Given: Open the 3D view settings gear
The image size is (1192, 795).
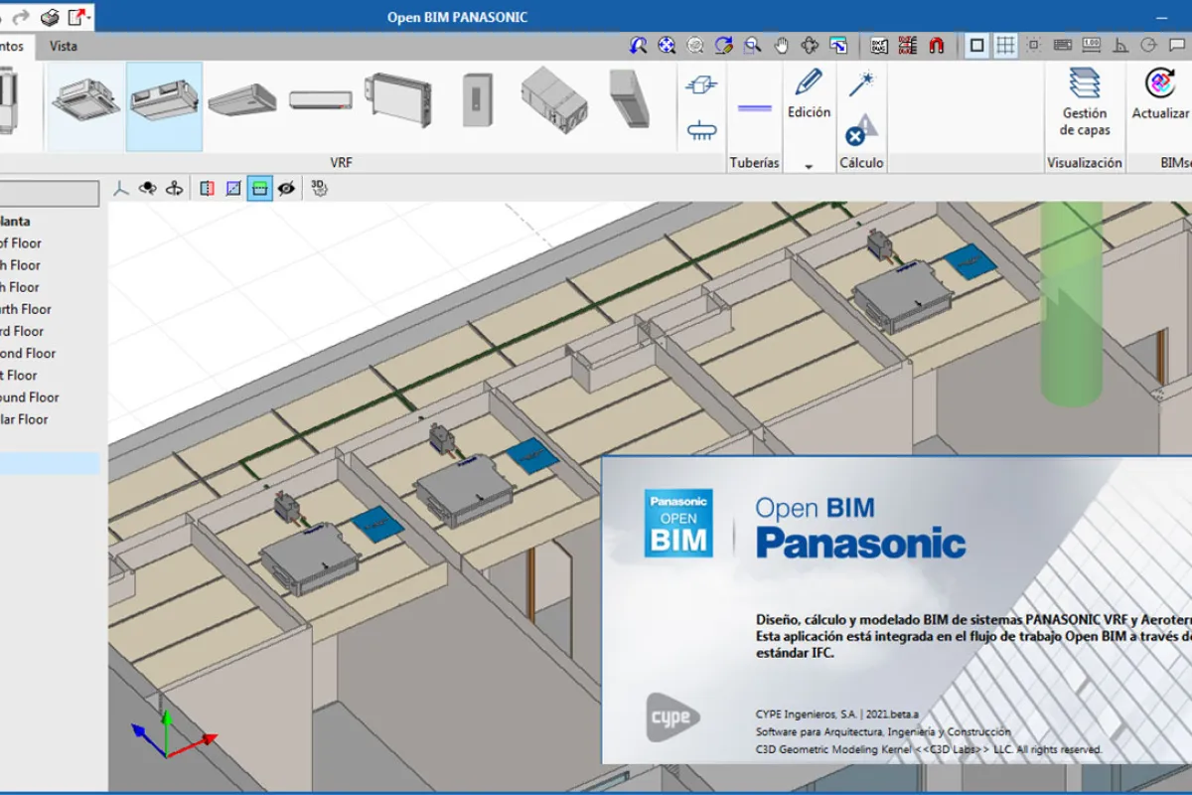Looking at the screenshot, I should coord(319,187).
